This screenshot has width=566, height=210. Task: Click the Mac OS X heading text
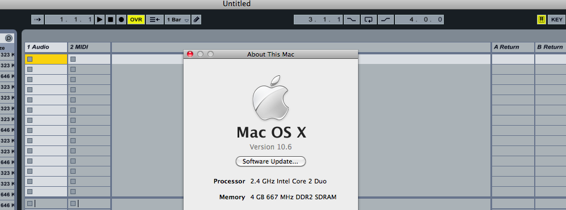point(271,132)
